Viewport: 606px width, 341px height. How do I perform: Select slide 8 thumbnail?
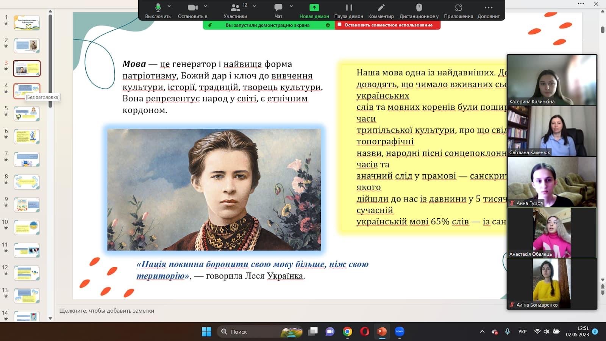27,182
